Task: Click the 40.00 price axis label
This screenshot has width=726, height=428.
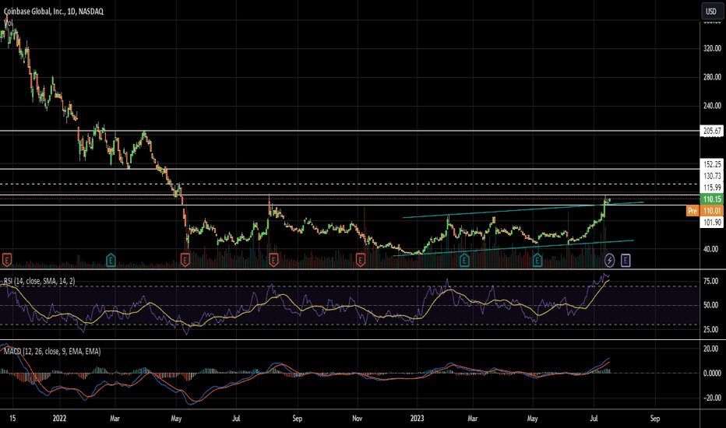Action: pos(712,249)
